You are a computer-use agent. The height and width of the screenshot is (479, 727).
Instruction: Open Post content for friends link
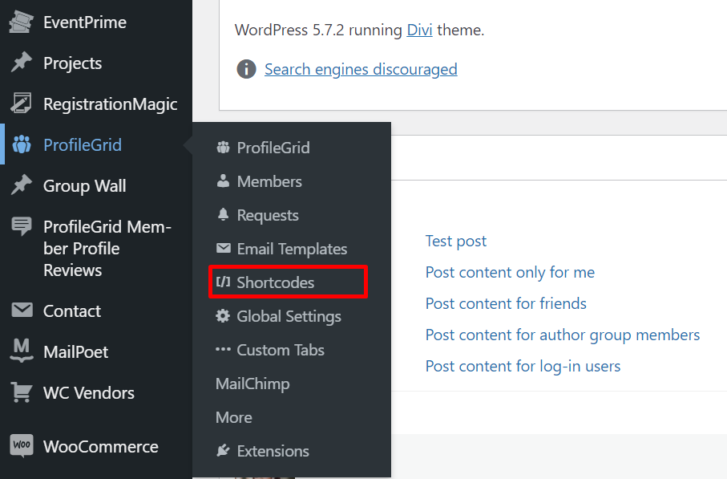tap(506, 303)
